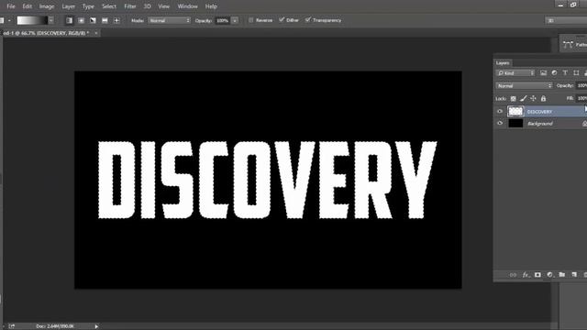Open the layer filter Kind dropdown
This screenshot has height=330, width=587.
[515, 73]
